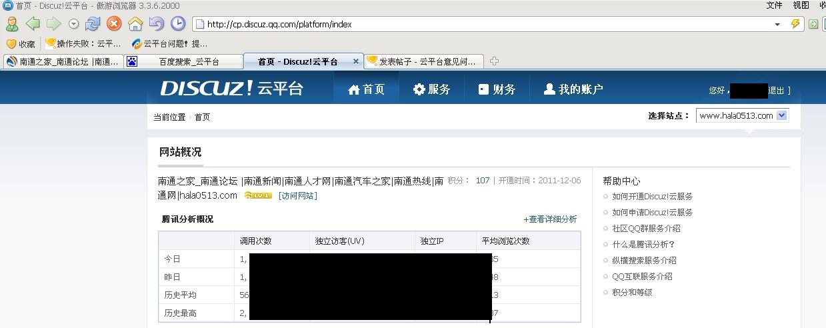Open 查看详细分析 link
The width and height of the screenshot is (826, 328).
coord(550,219)
